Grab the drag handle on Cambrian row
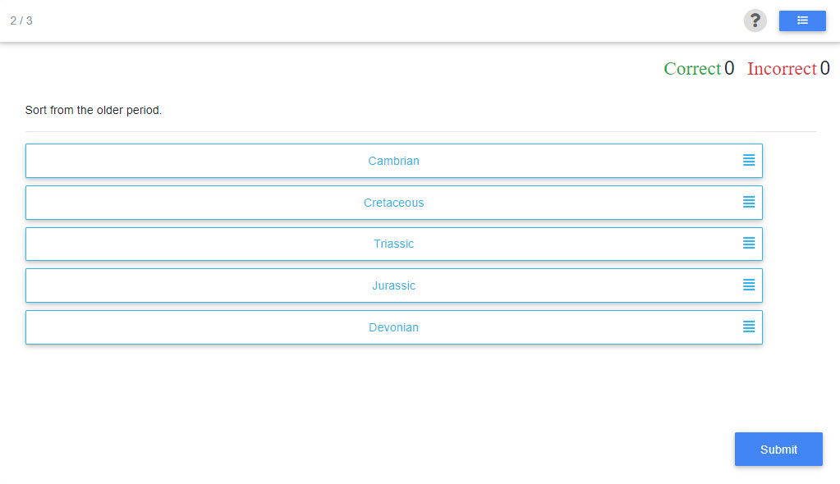Screen dimensions: 840x484 click(x=749, y=160)
